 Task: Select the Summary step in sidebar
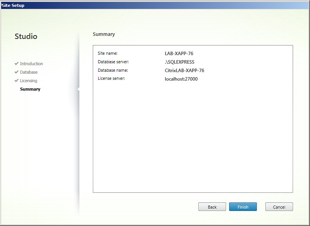pos(30,89)
